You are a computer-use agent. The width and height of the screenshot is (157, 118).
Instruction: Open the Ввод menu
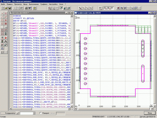[25, 4]
